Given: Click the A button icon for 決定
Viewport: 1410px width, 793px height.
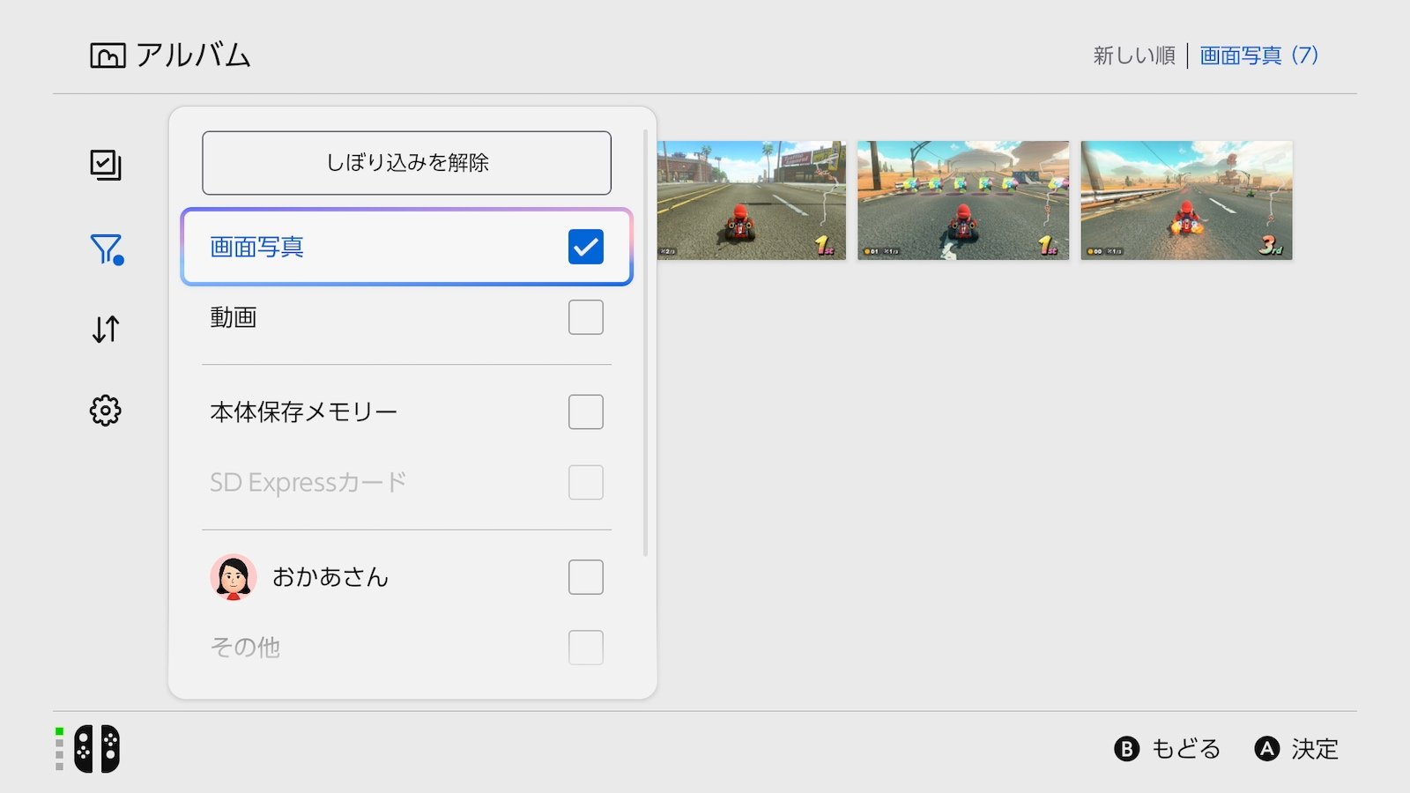Looking at the screenshot, I should 1266,749.
